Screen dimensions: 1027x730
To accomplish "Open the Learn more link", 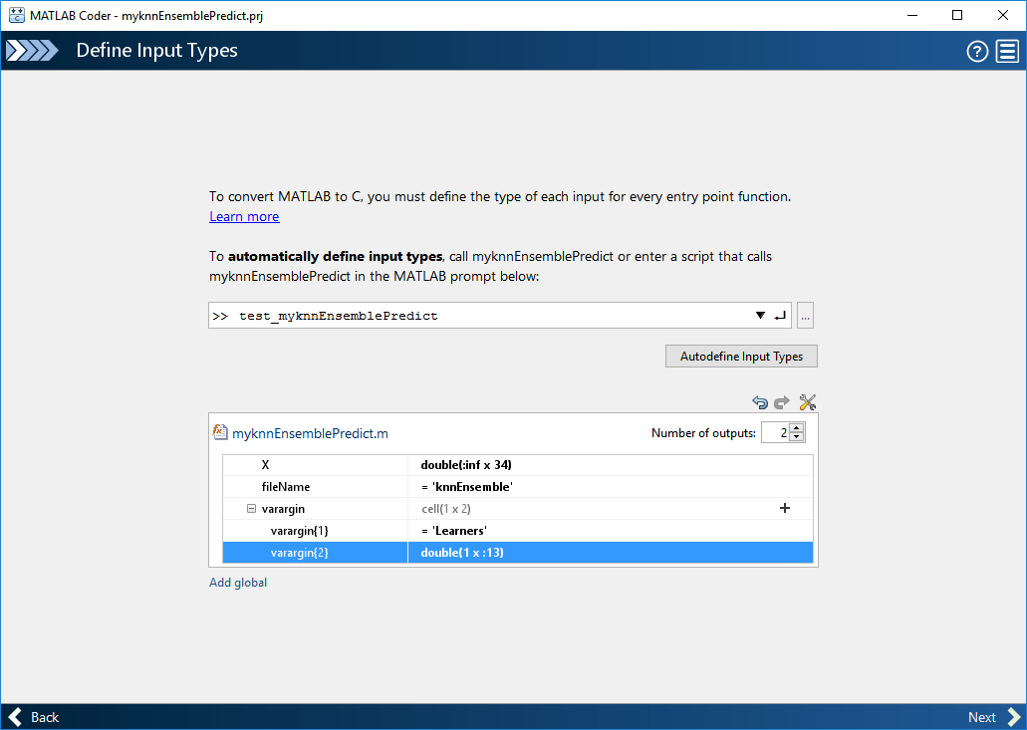I will coord(244,217).
